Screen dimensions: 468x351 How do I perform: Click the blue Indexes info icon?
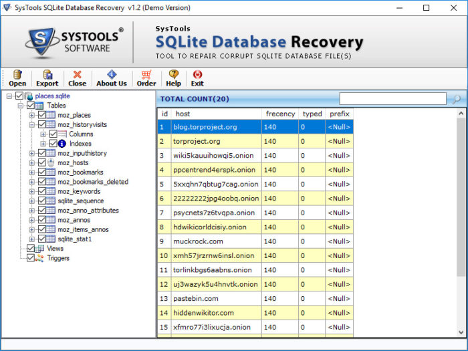[62, 144]
